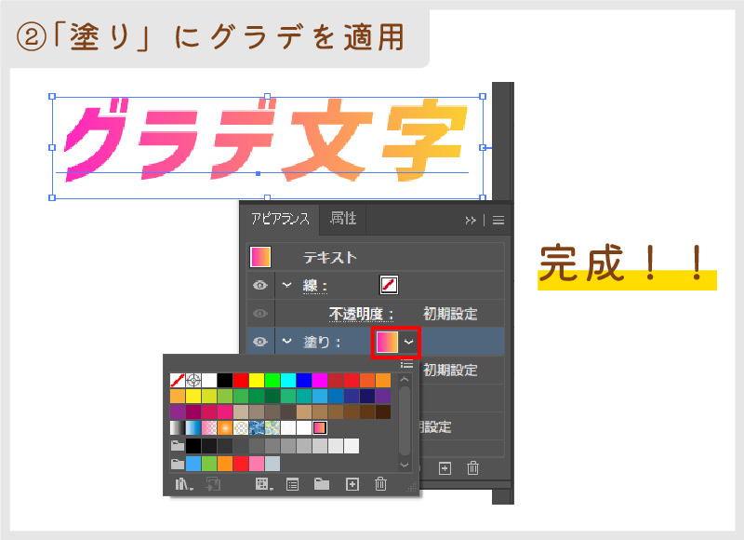This screenshot has height=540, width=744.
Task: Delete swatch using swatches trash icon
Action: 380,483
